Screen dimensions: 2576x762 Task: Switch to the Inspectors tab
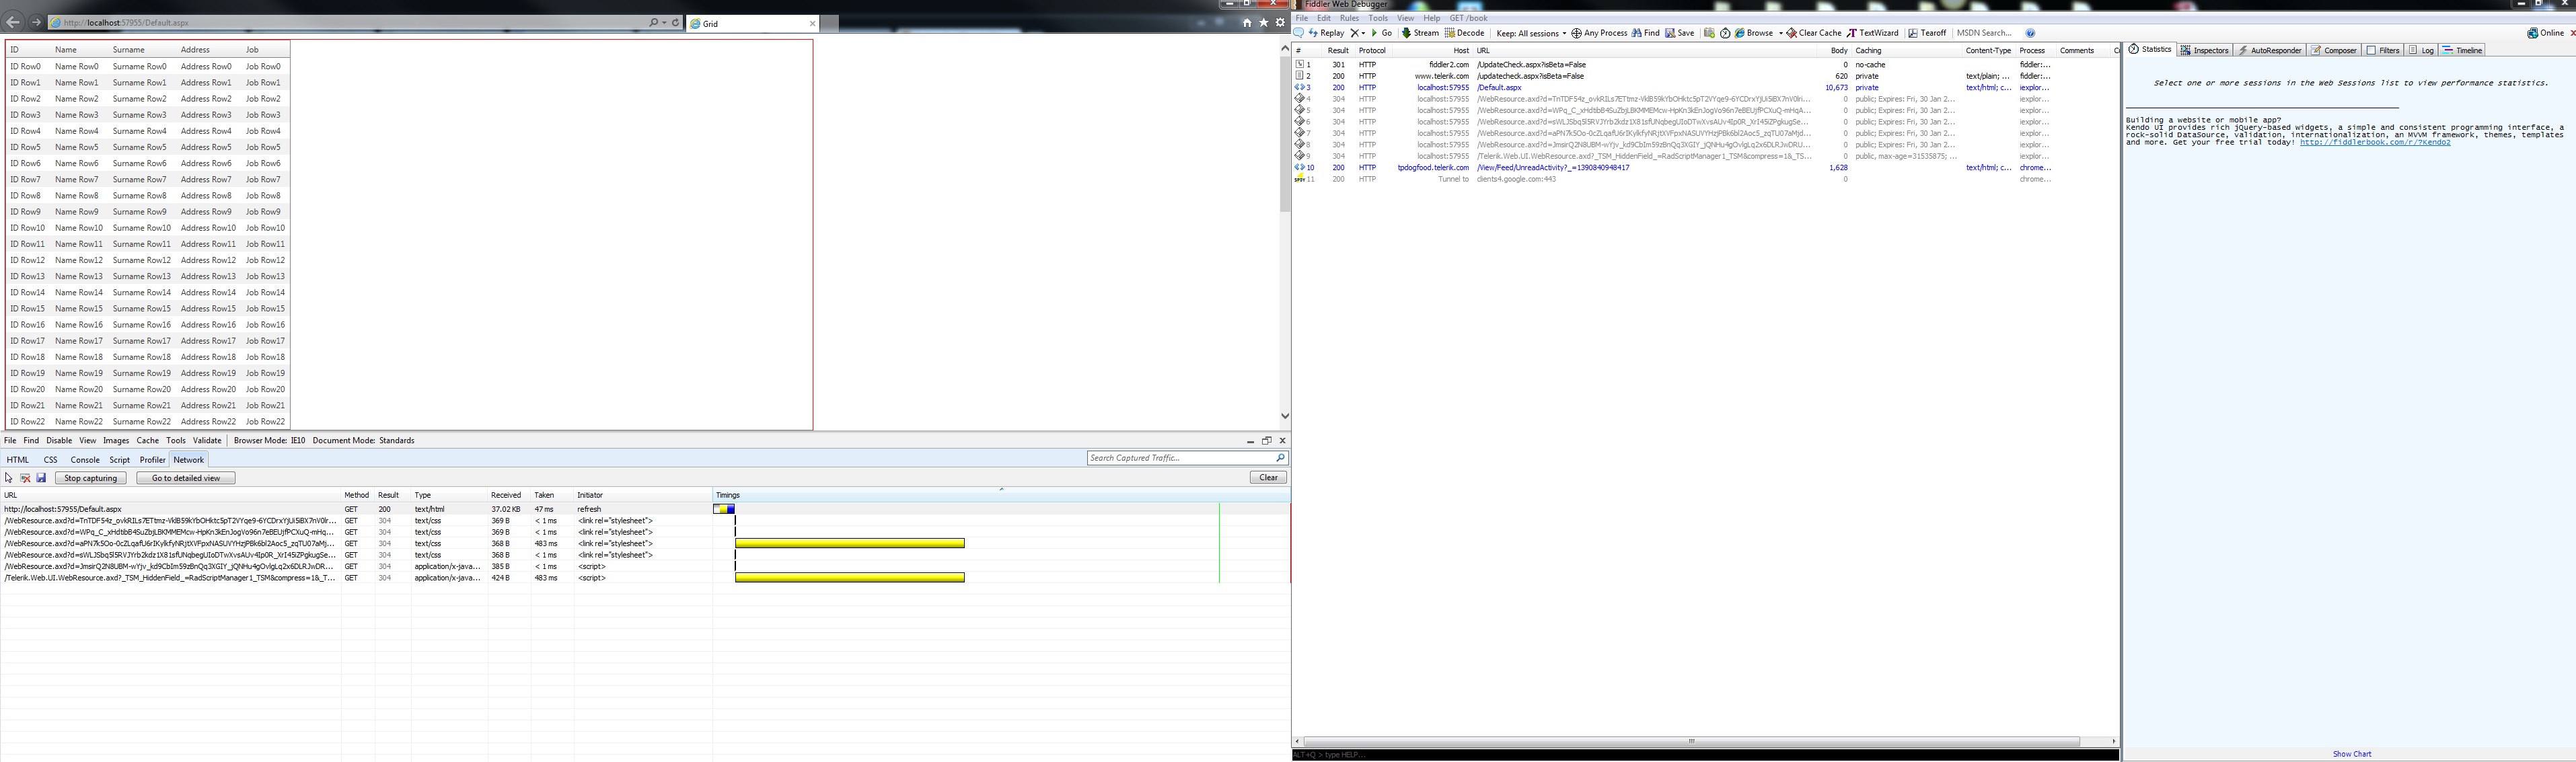2204,50
